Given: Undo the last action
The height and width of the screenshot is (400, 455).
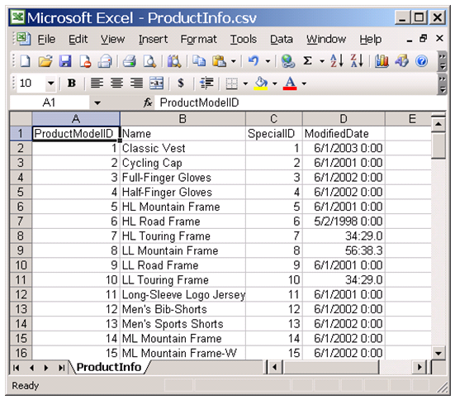Looking at the screenshot, I should pos(254,61).
